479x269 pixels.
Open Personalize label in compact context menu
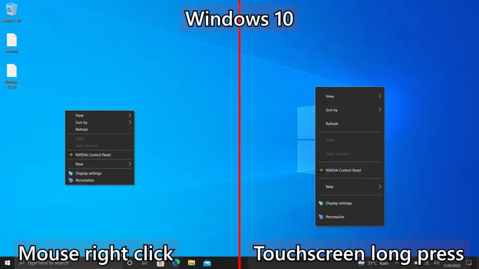coord(85,180)
